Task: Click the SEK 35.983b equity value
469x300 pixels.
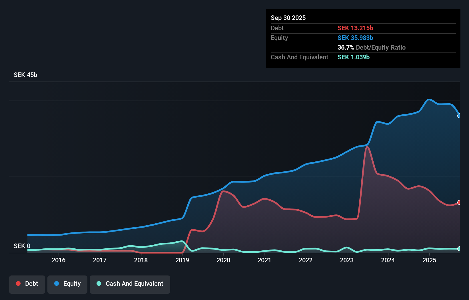Action: pyautogui.click(x=355, y=38)
